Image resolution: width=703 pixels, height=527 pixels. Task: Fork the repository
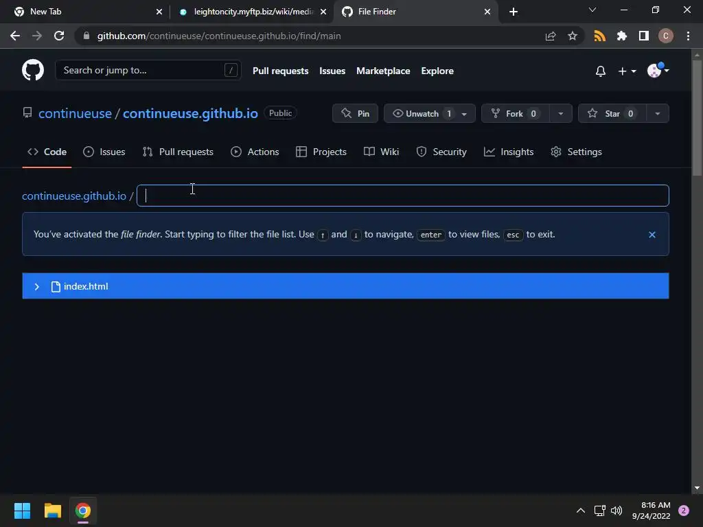516,113
